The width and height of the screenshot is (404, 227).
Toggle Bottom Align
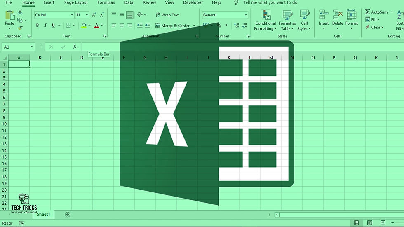click(x=129, y=15)
